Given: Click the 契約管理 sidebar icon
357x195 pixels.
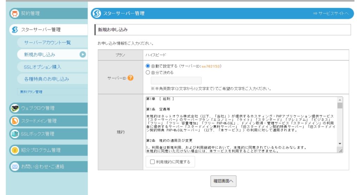Looking at the screenshot, I should (15, 14).
